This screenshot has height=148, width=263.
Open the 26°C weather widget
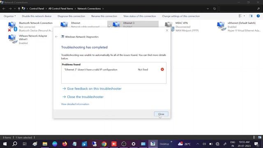[x=184, y=144]
